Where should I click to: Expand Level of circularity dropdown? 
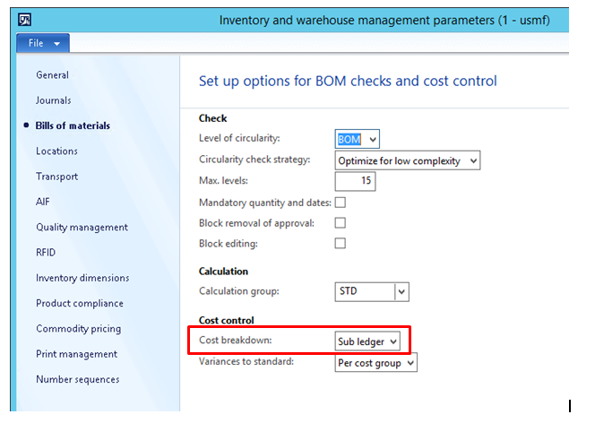pyautogui.click(x=373, y=139)
